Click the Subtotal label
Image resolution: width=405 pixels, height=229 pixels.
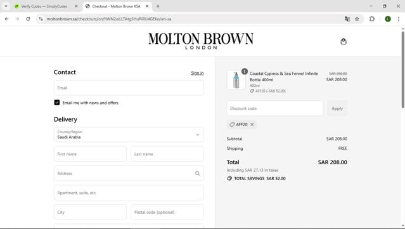235,139
